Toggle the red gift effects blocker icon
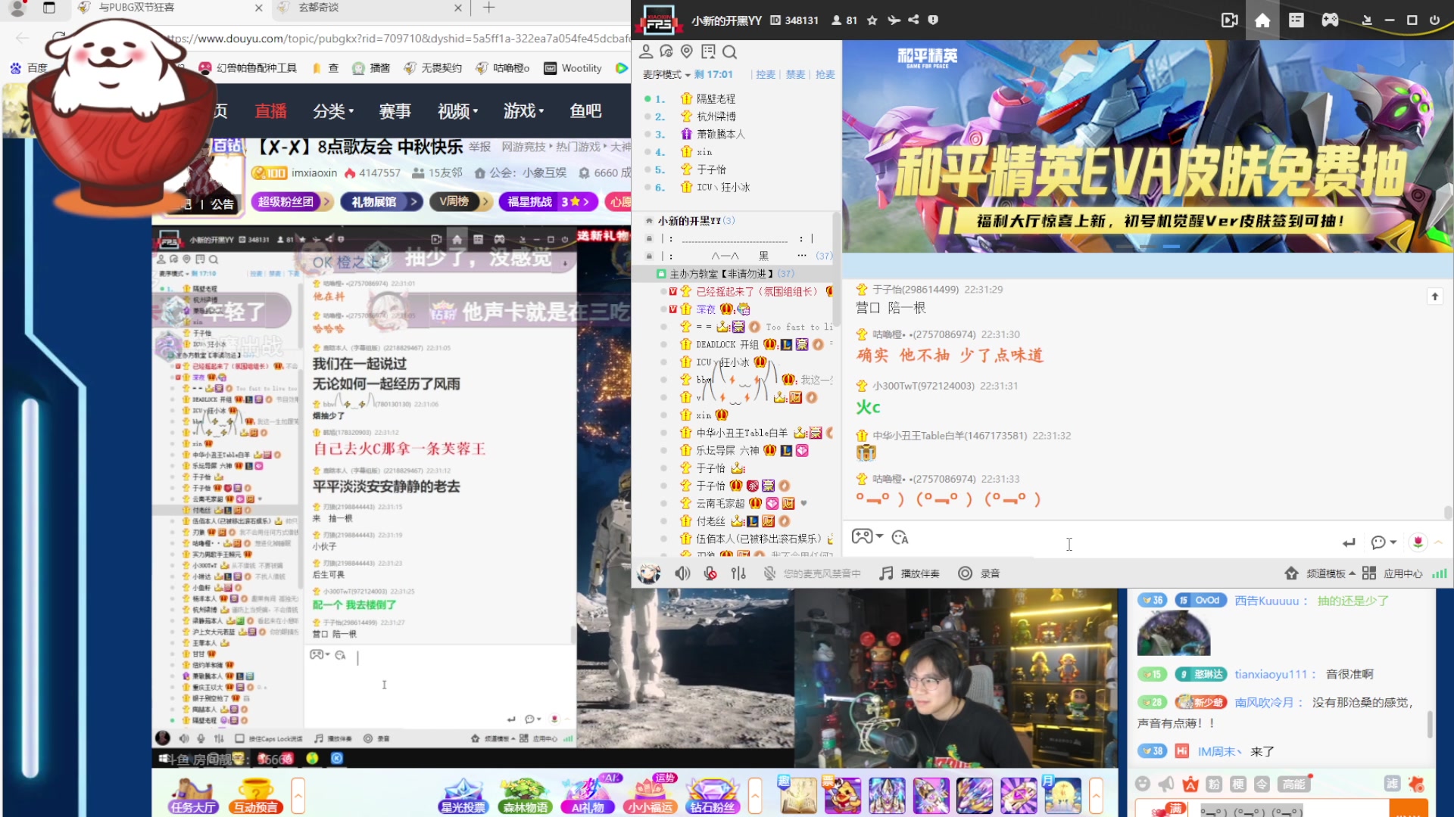This screenshot has width=1454, height=817. 1416,784
